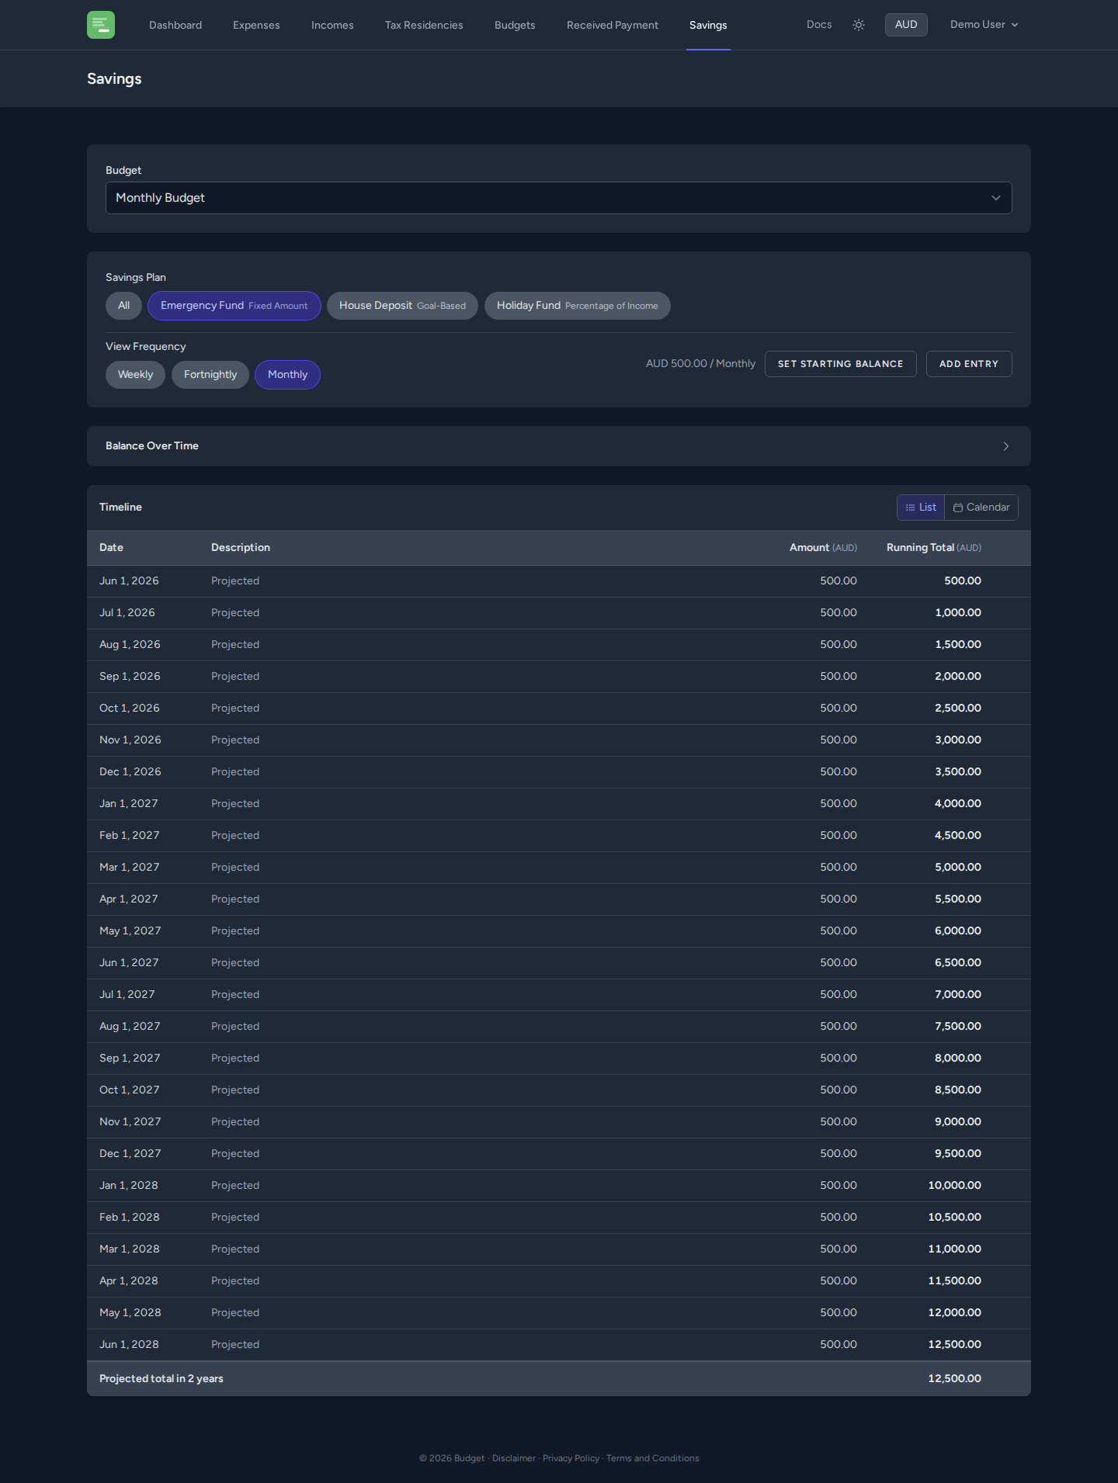Image resolution: width=1118 pixels, height=1483 pixels.
Task: Select the Holiday Fund savings plan
Action: (x=578, y=306)
